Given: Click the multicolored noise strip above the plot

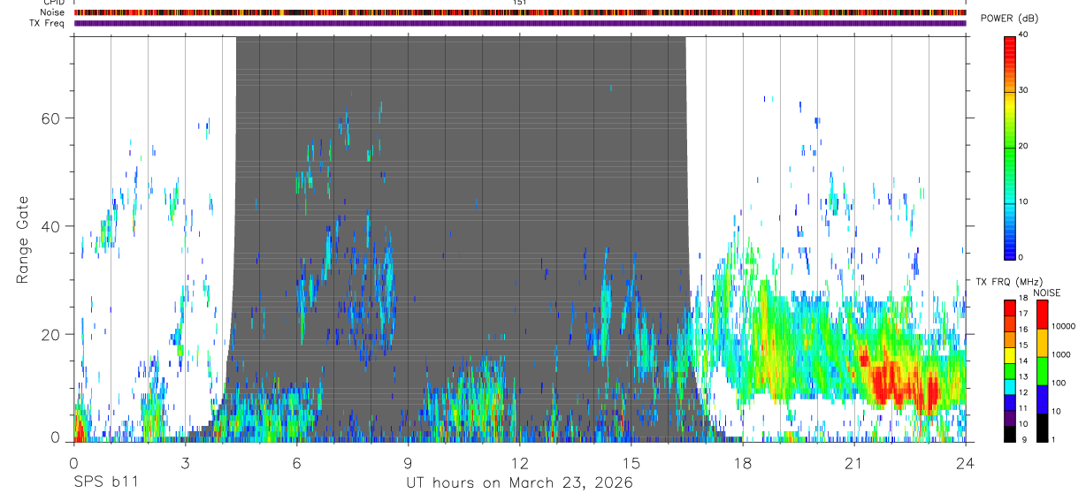Looking at the screenshot, I should (520, 12).
